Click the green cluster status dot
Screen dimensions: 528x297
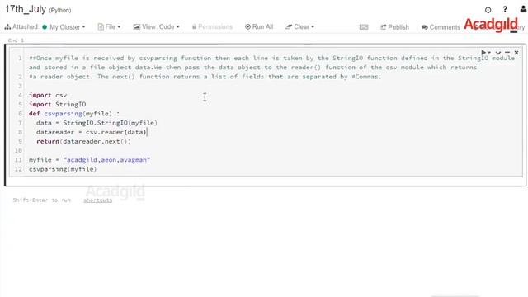(x=45, y=27)
